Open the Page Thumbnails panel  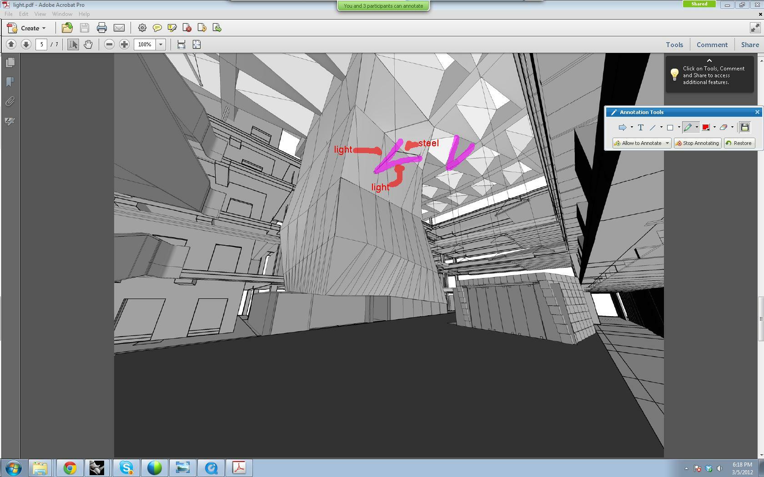click(x=10, y=62)
